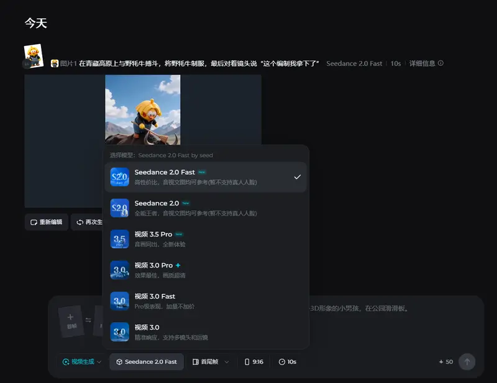Viewport: 497px width, 383px height.
Task: Click the 重新编辑 button
Action: tap(47, 222)
